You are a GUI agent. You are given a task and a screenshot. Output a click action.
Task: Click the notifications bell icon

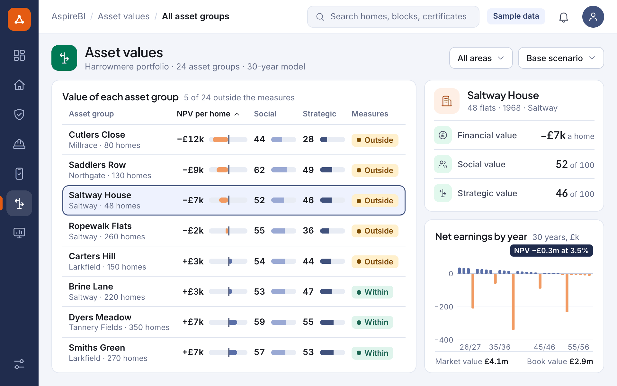pyautogui.click(x=564, y=17)
